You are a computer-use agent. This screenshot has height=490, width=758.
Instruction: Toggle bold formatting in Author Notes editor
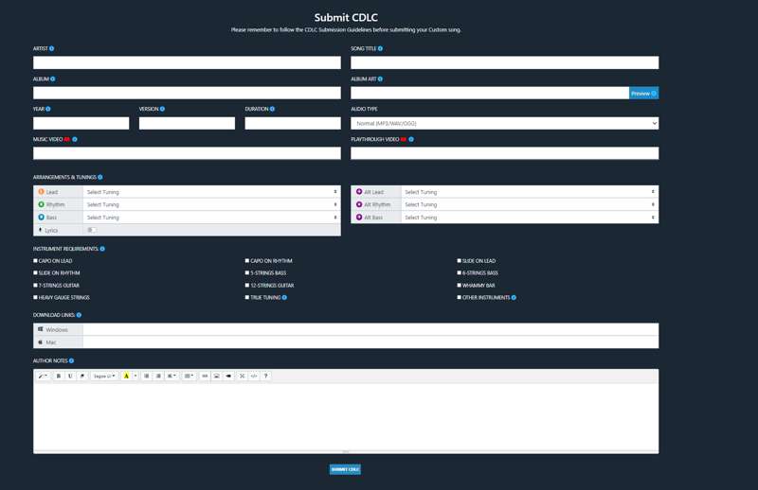pyautogui.click(x=59, y=376)
